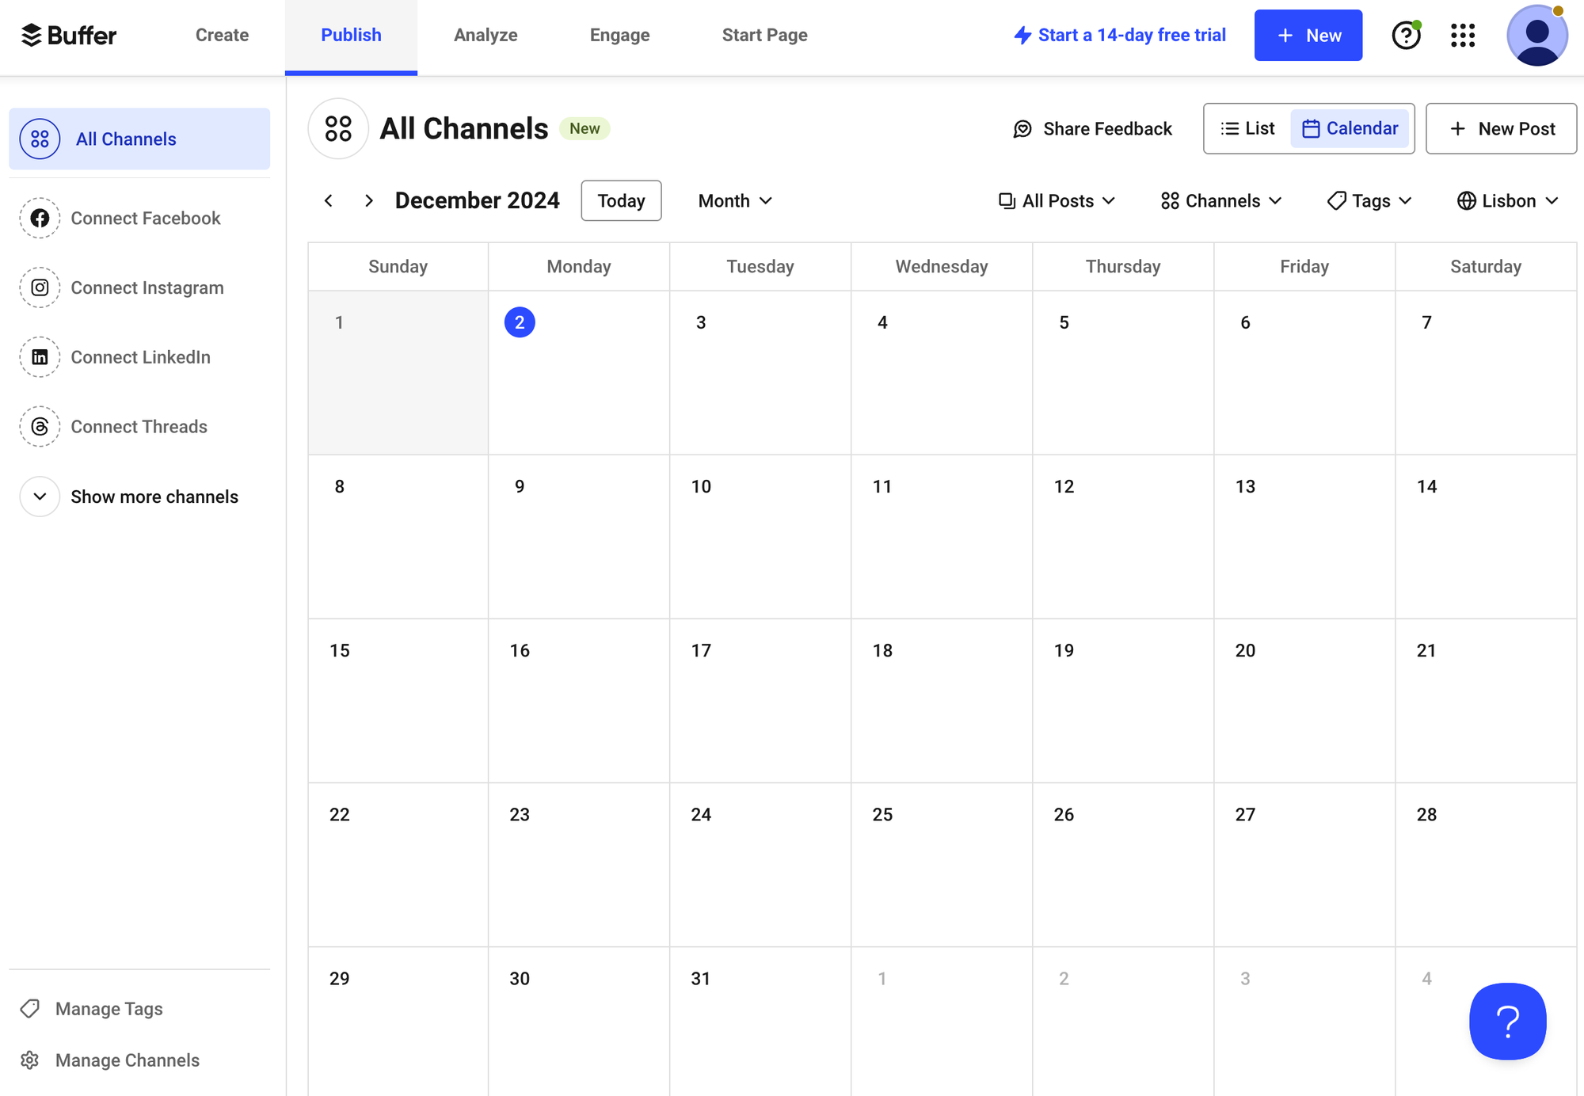Viewport: 1584px width, 1096px height.
Task: Click Today to jump to current date
Action: (x=621, y=200)
